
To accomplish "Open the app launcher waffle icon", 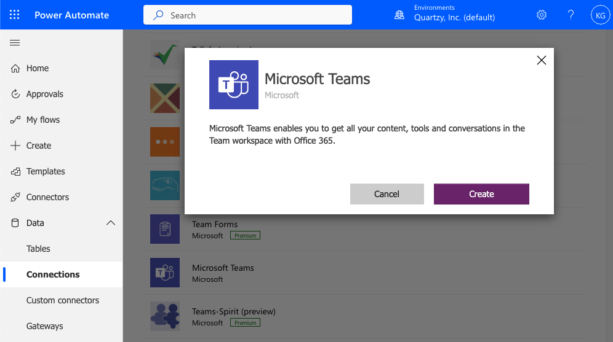I will (15, 15).
